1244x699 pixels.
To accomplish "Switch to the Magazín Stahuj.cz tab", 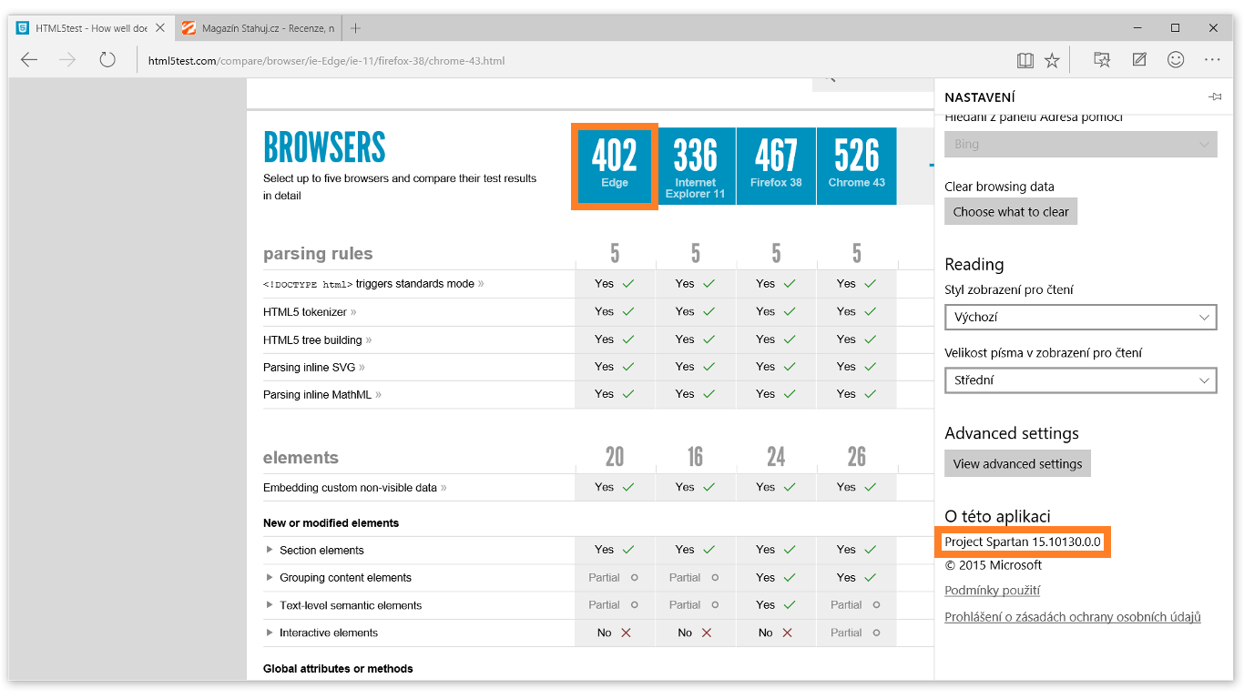I will click(259, 28).
